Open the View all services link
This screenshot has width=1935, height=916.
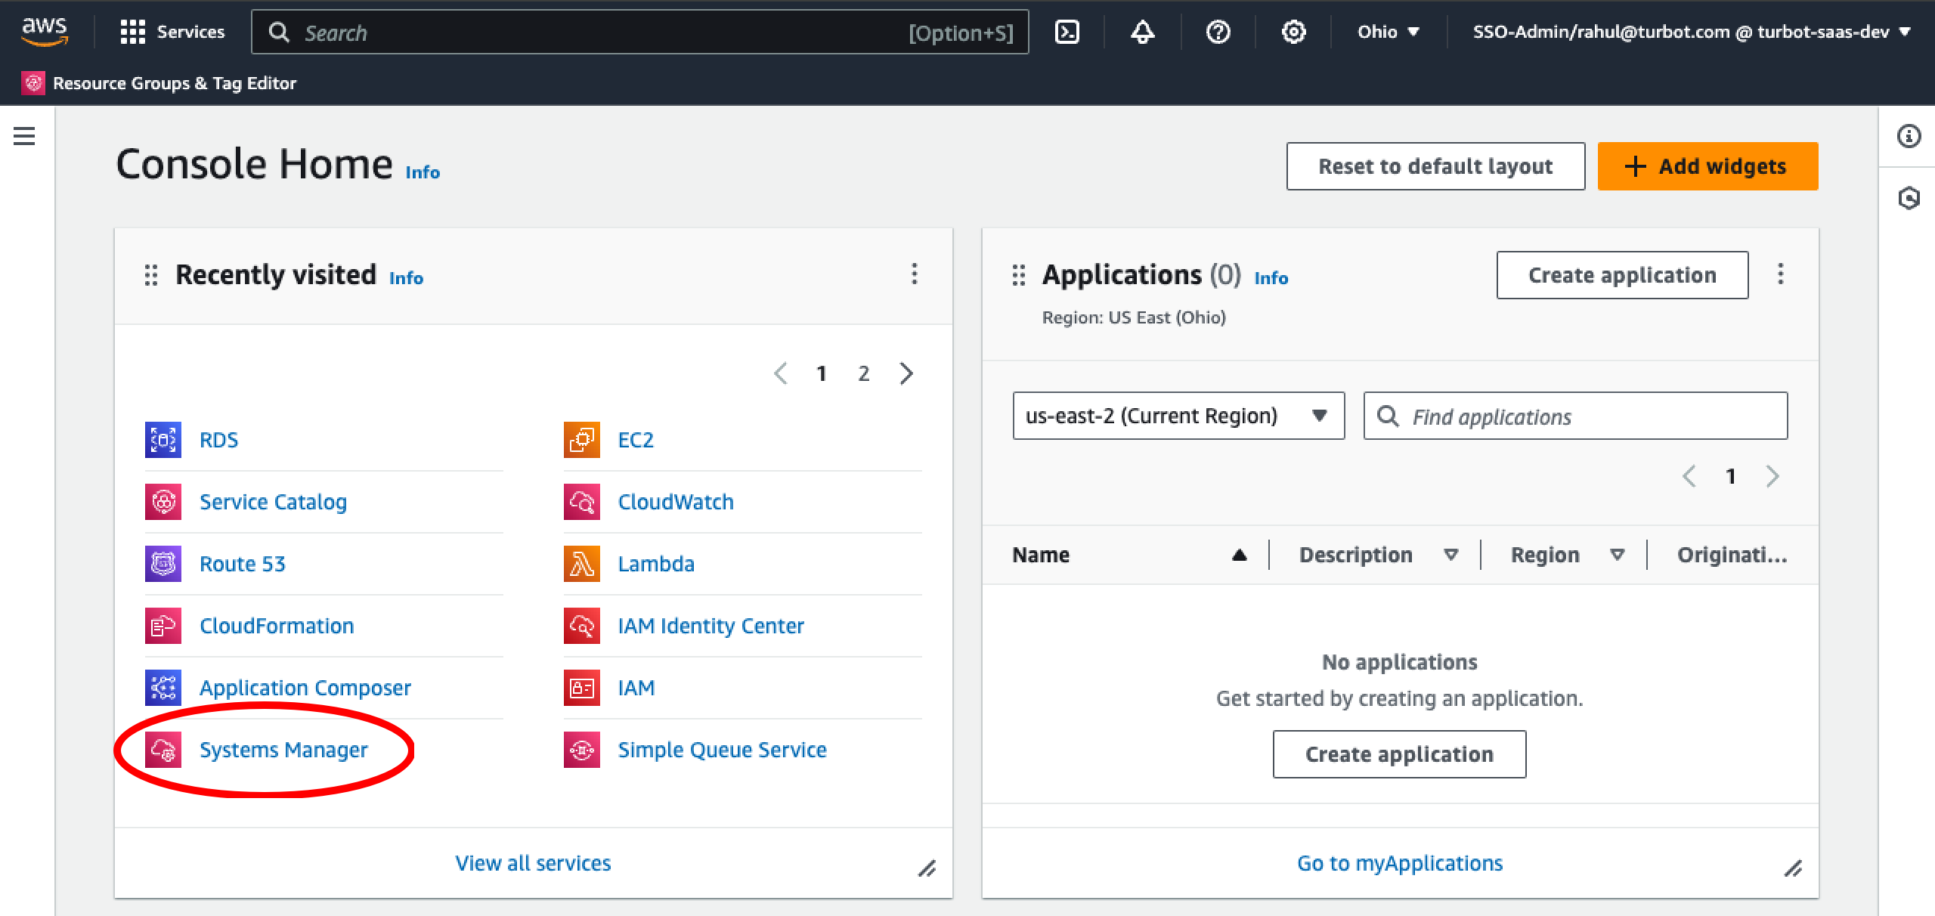coord(533,863)
